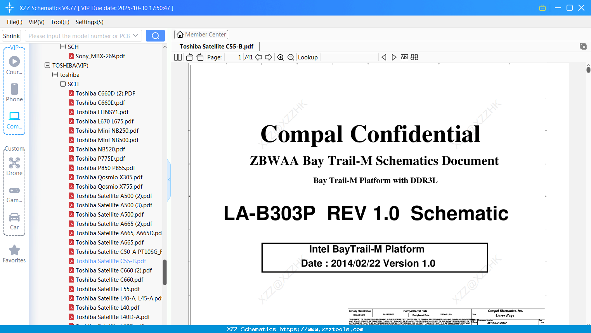
Task: Click the Shrink button
Action: tap(12, 36)
